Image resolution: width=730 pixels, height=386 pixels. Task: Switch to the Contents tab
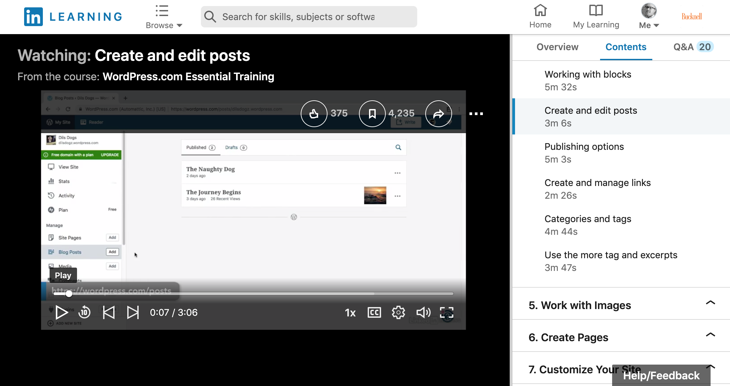(626, 47)
